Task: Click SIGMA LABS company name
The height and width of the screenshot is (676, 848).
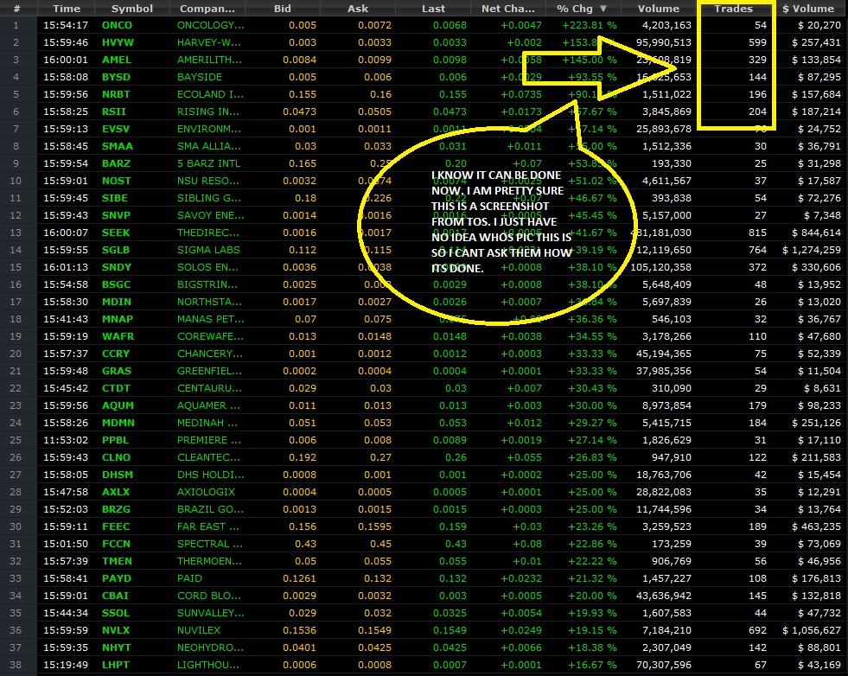Action: (208, 250)
